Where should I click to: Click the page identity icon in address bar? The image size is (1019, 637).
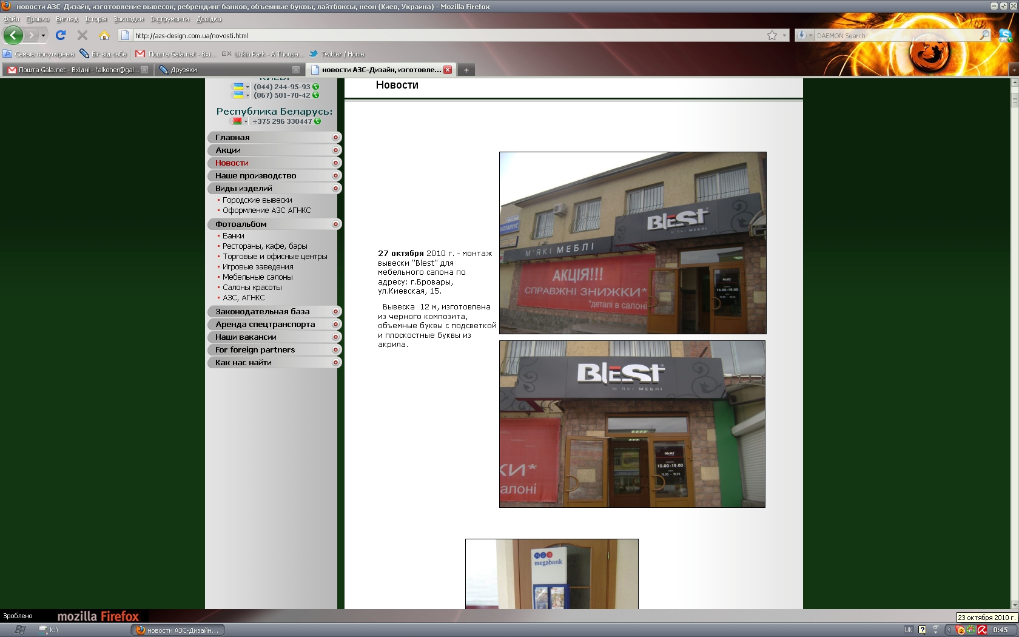[125, 35]
